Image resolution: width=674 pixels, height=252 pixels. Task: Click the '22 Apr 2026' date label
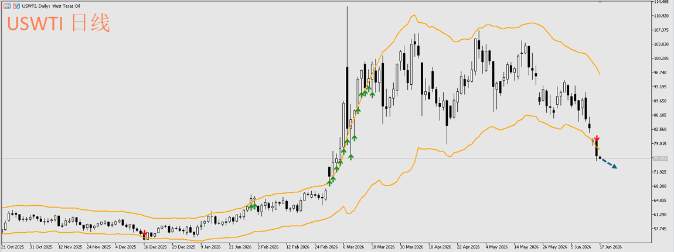[x=467, y=247]
